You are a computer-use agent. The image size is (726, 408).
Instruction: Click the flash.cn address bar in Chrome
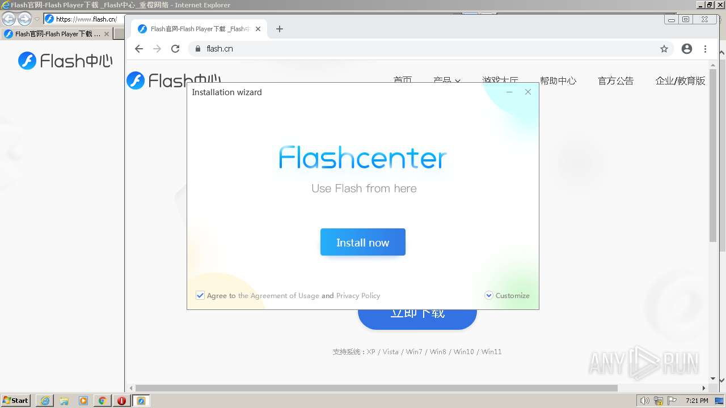[431, 49]
